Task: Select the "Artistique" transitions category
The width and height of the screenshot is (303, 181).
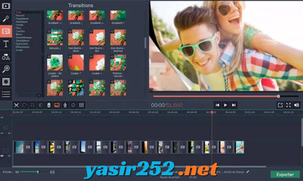Action: (22, 22)
